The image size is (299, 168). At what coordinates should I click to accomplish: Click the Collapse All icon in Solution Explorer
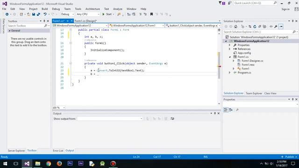pos(260,27)
